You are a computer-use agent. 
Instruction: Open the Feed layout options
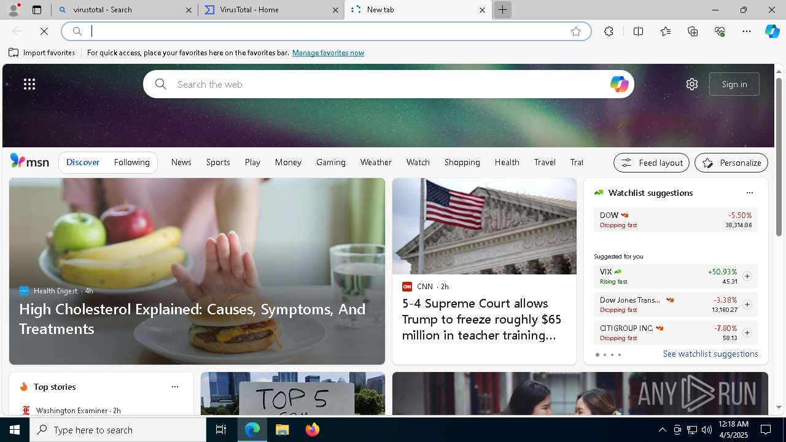coord(652,163)
